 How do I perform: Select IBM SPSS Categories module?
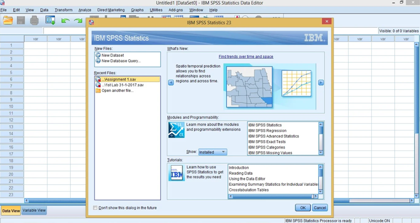[267, 147]
